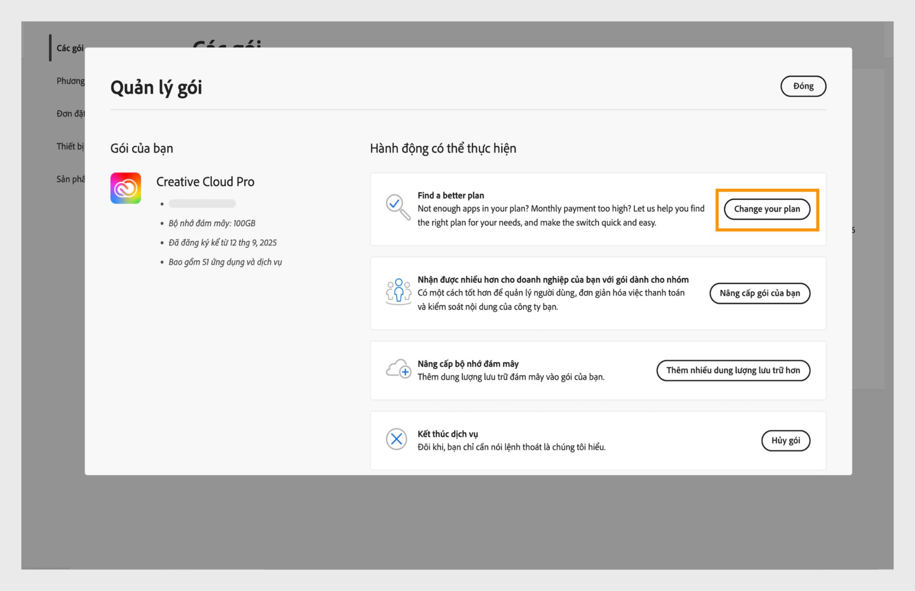Image resolution: width=915 pixels, height=591 pixels.
Task: Click the Hủy gói button
Action: click(785, 440)
